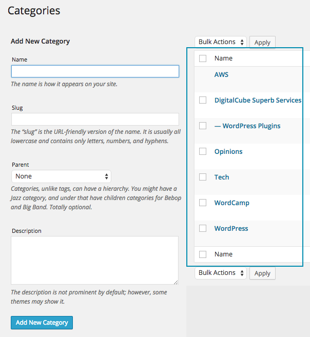Image resolution: width=310 pixels, height=337 pixels.
Task: Check the DigitalCube Superb Services checkbox
Action: click(x=203, y=100)
